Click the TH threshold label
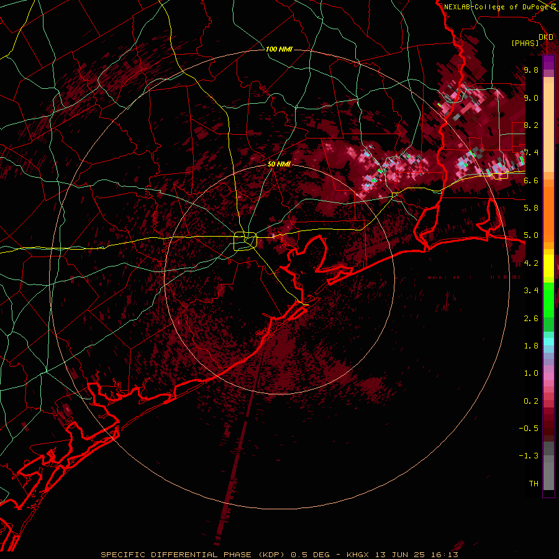Image resolution: width=559 pixels, height=559 pixels. tap(534, 484)
